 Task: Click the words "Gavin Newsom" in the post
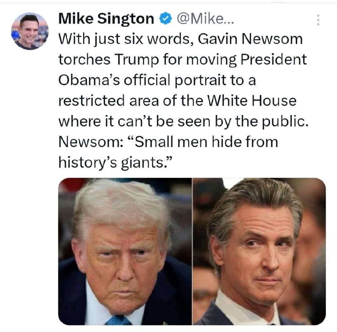[250, 39]
